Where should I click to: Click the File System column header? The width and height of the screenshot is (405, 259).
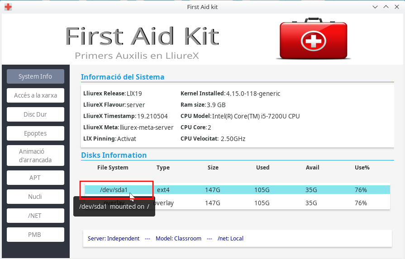[113, 168]
